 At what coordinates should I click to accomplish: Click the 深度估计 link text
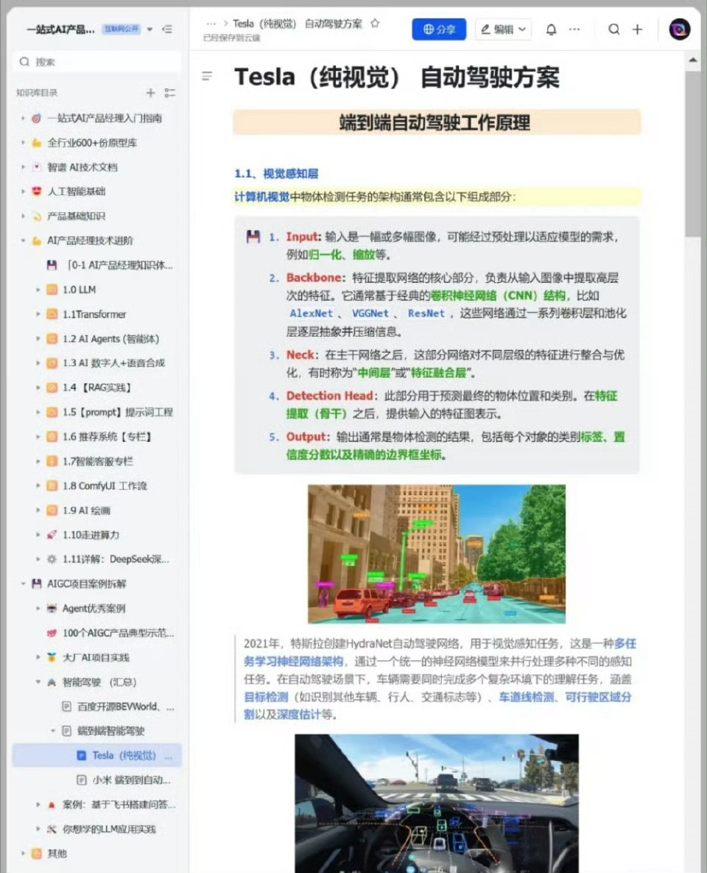click(299, 715)
